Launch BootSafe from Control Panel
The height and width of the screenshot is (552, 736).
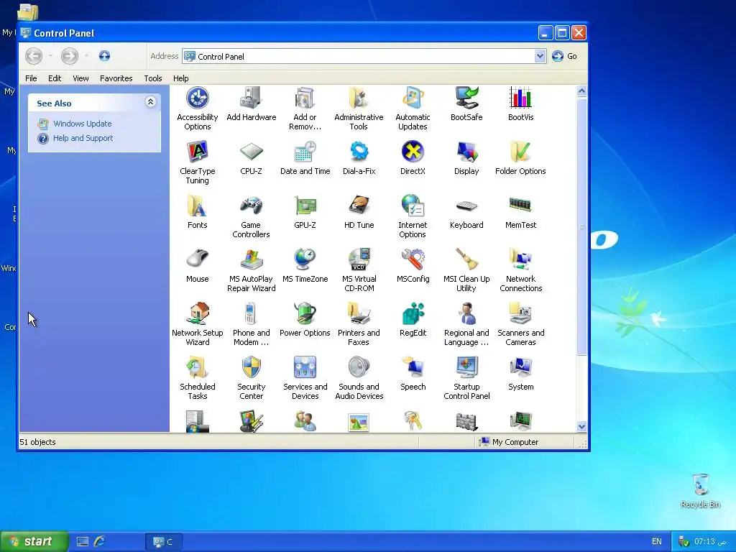[x=466, y=104]
